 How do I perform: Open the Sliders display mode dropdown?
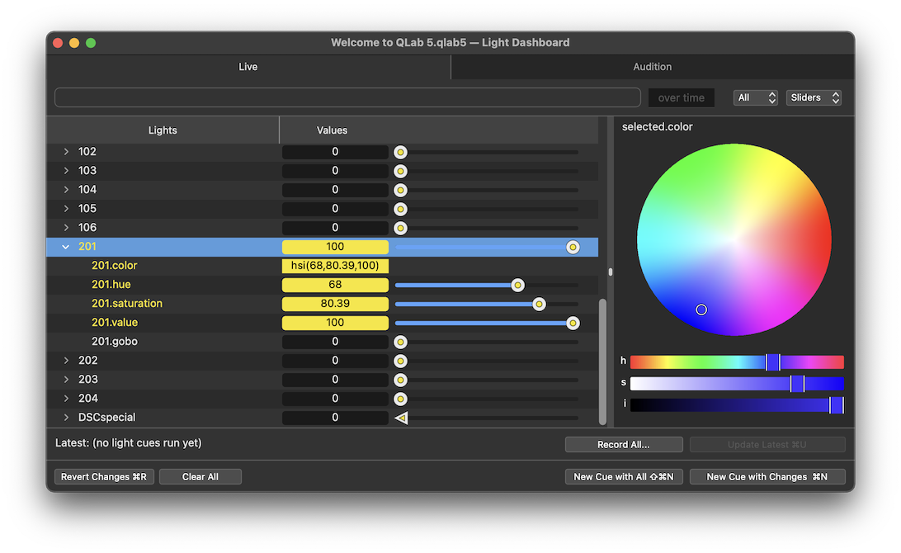[x=813, y=97]
